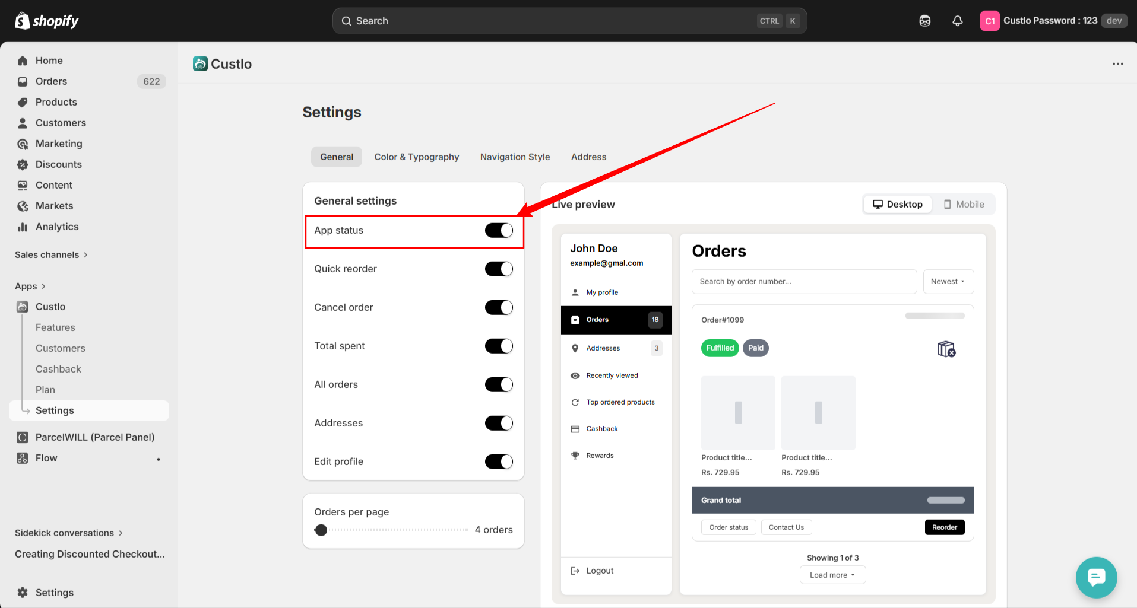Switch the preview to Mobile
1137x608 pixels.
[964, 204]
